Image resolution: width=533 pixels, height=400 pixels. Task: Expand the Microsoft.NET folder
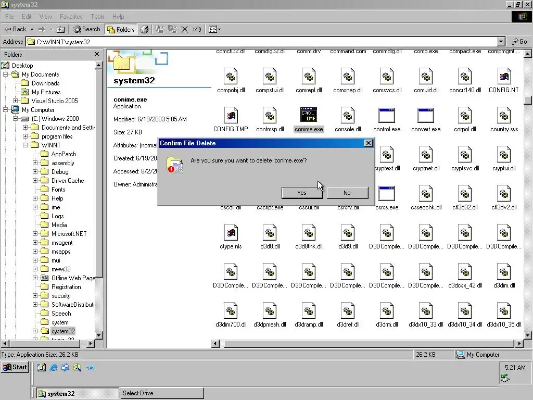pos(35,233)
